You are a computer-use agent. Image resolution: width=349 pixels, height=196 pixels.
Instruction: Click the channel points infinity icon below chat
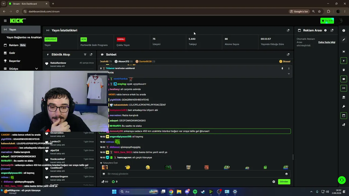105,182
